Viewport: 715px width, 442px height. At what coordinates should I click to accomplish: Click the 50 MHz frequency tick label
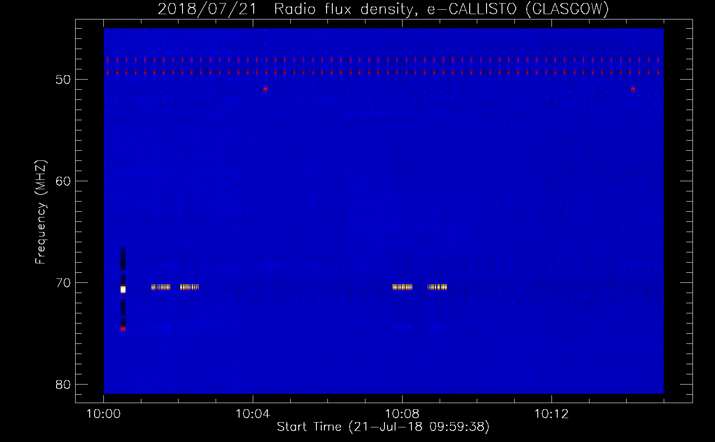click(x=63, y=80)
